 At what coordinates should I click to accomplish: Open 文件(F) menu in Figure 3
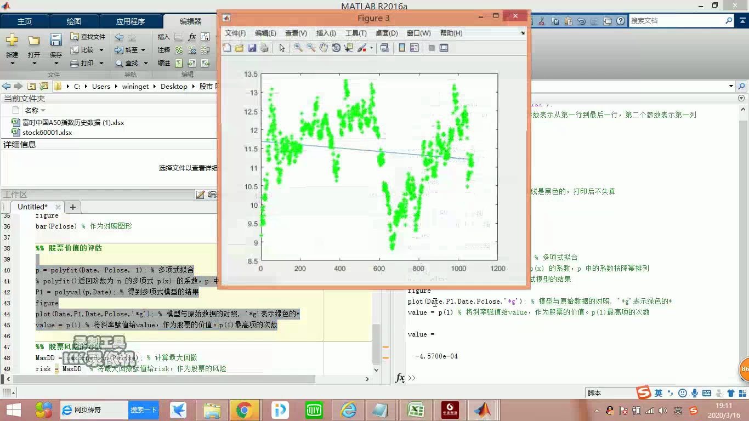[235, 33]
